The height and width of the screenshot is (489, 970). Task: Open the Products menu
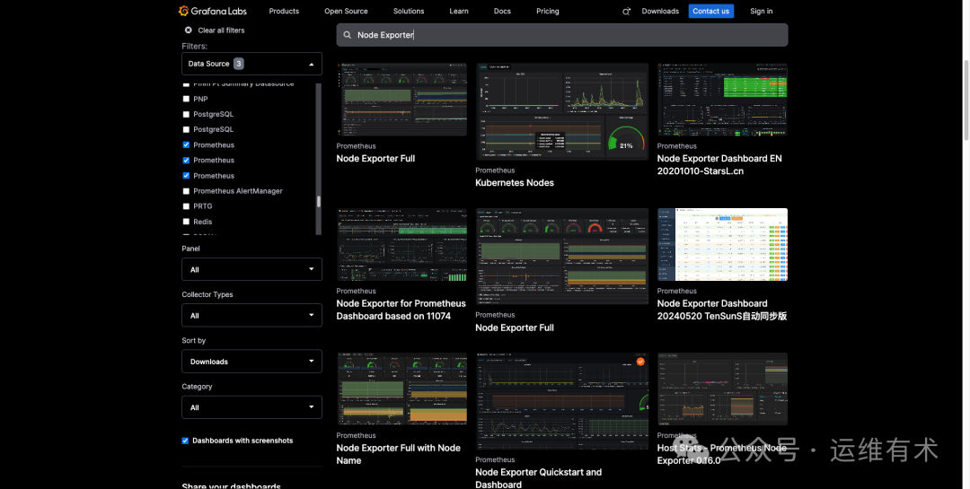[284, 11]
